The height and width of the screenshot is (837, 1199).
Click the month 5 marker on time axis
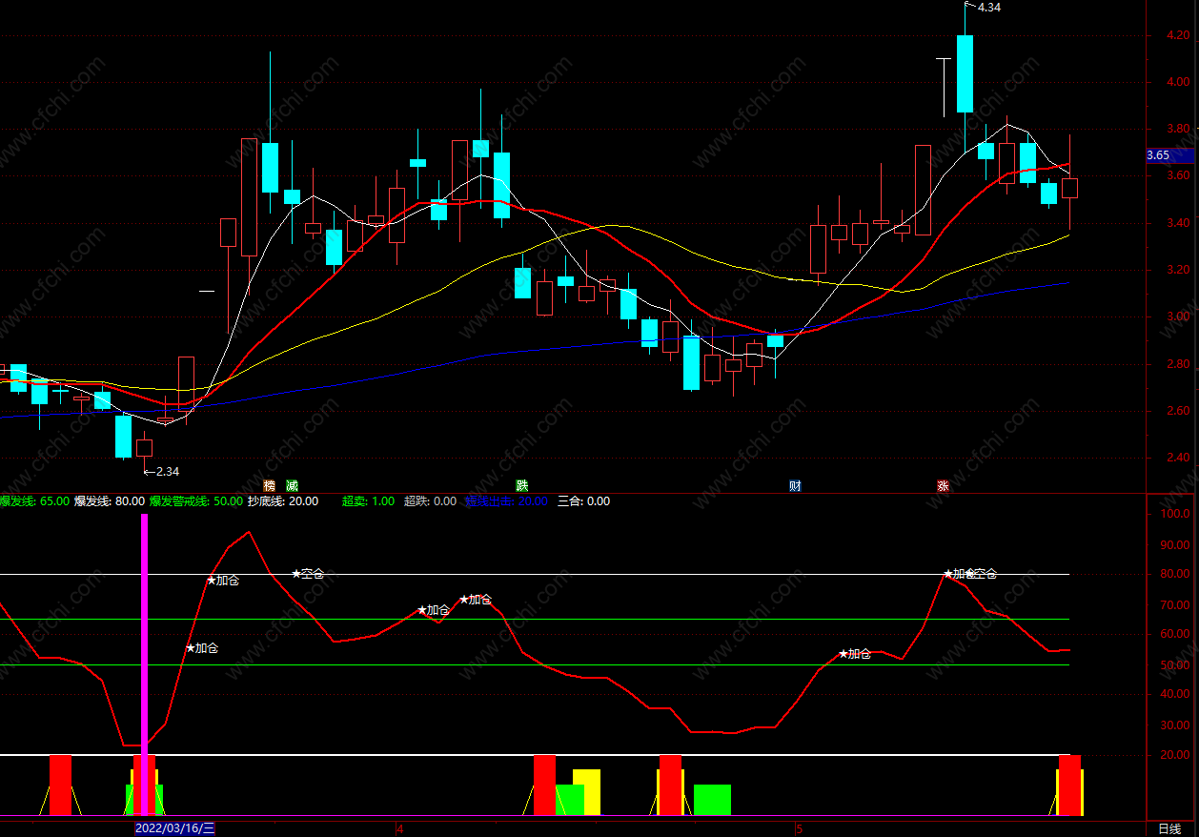pos(800,828)
